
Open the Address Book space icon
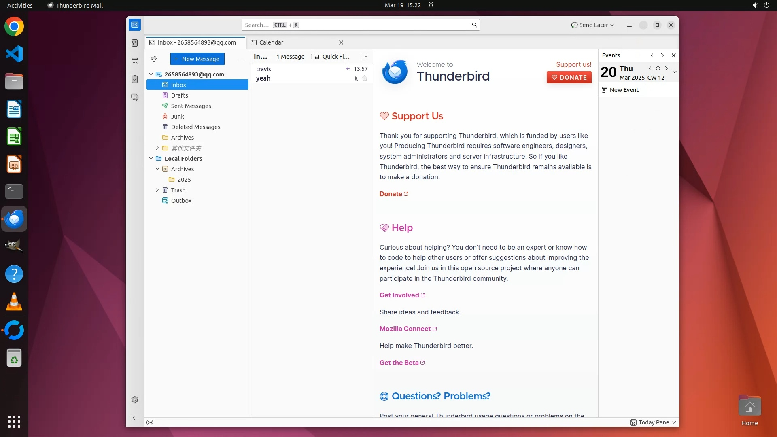pyautogui.click(x=135, y=43)
